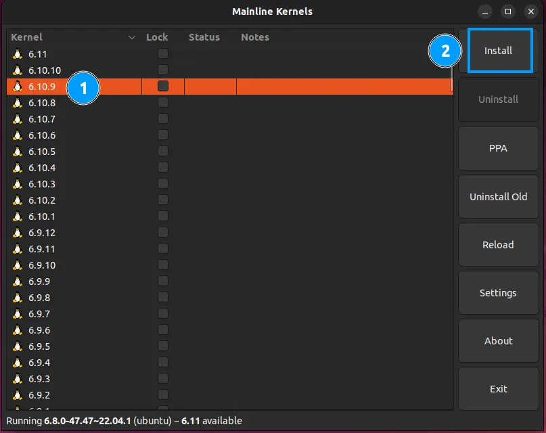Click the Tux icon next to 6.9.2
This screenshot has width=546, height=433.
click(18, 395)
